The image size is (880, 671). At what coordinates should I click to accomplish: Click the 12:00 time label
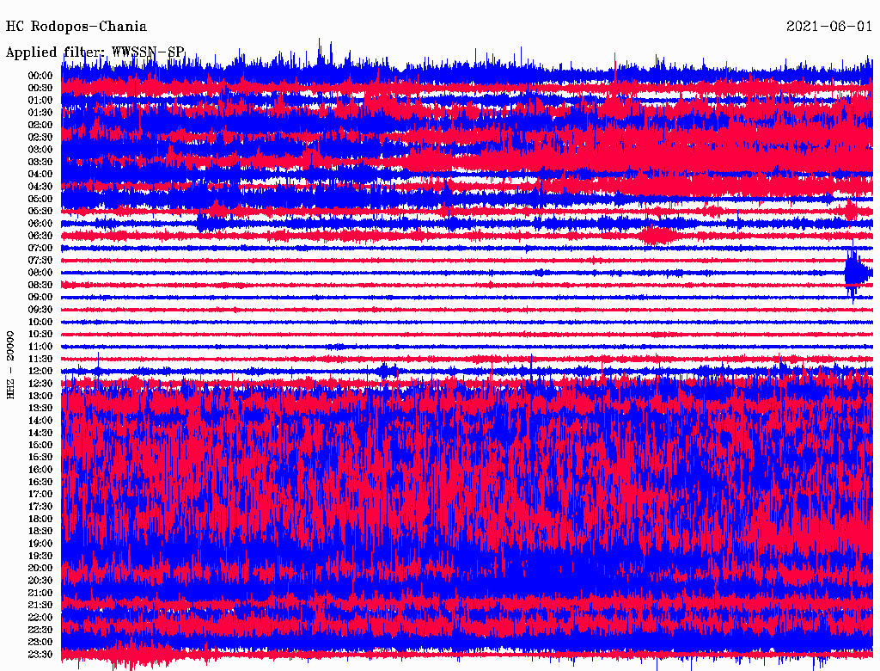tap(40, 371)
